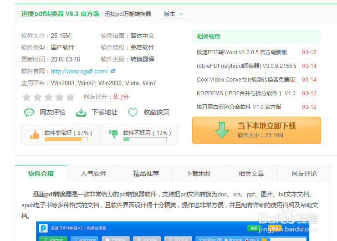This screenshot has height=241, width=337.
Task: Click the green 注册 button in the converter screenshot
Action: [x=254, y=228]
